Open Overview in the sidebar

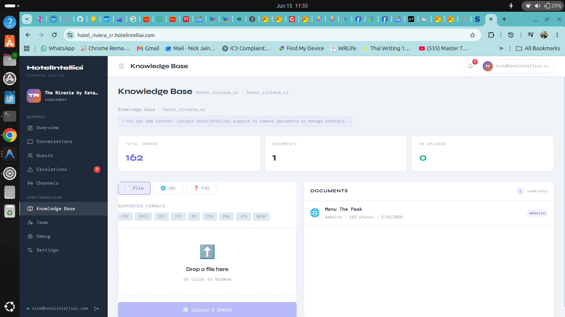[64, 128]
